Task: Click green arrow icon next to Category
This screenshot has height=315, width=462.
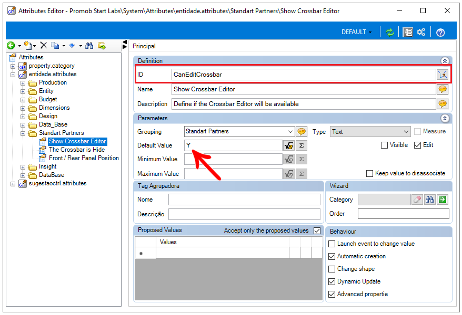Action: pos(443,199)
